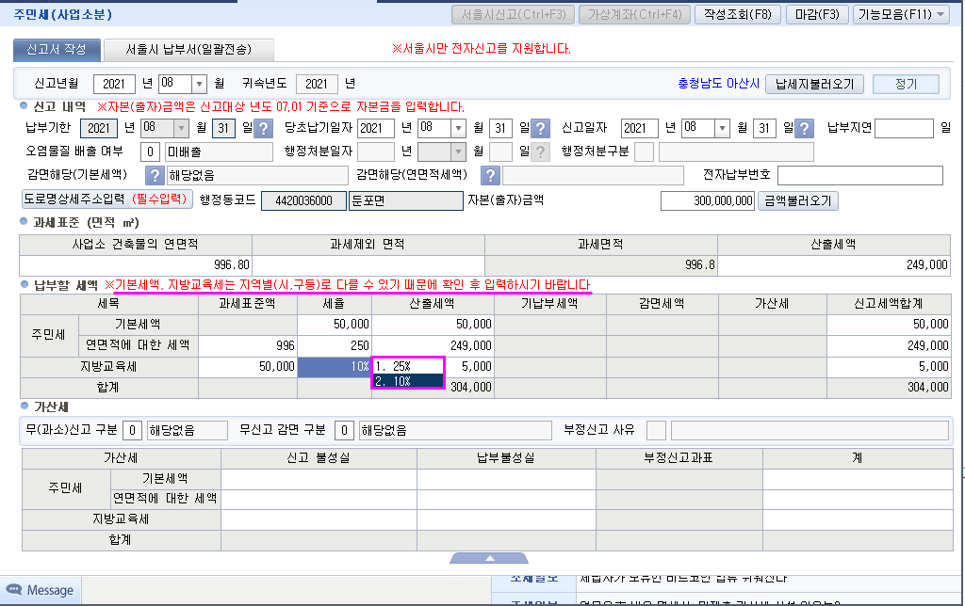The height and width of the screenshot is (606, 965).
Task: Open the 신고일자 month dropdown
Action: click(723, 129)
